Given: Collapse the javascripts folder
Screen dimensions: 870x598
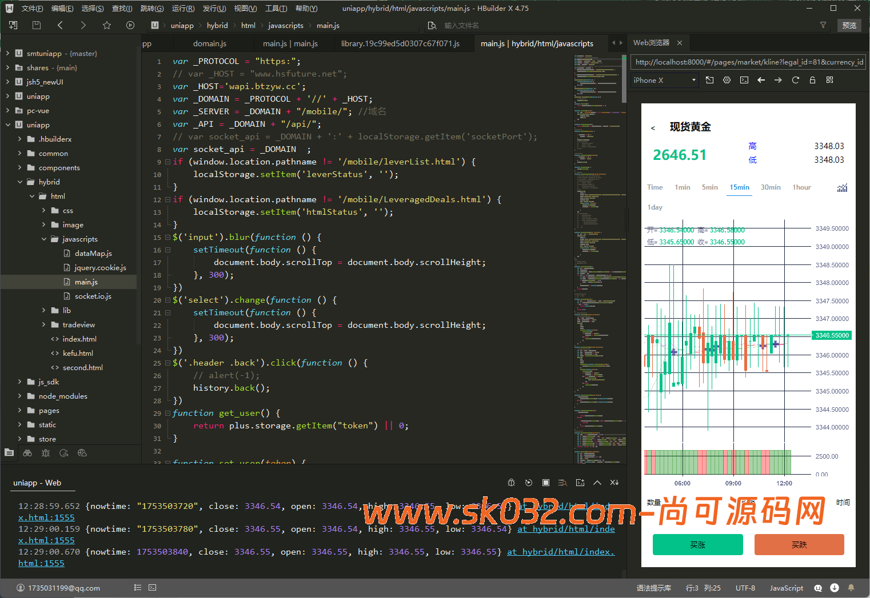Looking at the screenshot, I should pos(44,239).
